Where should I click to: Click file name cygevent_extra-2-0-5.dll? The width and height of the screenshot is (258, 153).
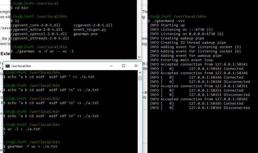[x=36, y=30]
